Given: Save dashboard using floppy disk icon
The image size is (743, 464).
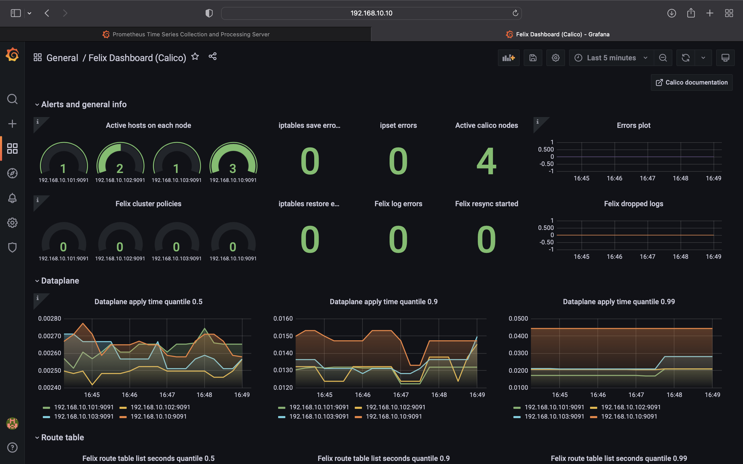Looking at the screenshot, I should 533,58.
